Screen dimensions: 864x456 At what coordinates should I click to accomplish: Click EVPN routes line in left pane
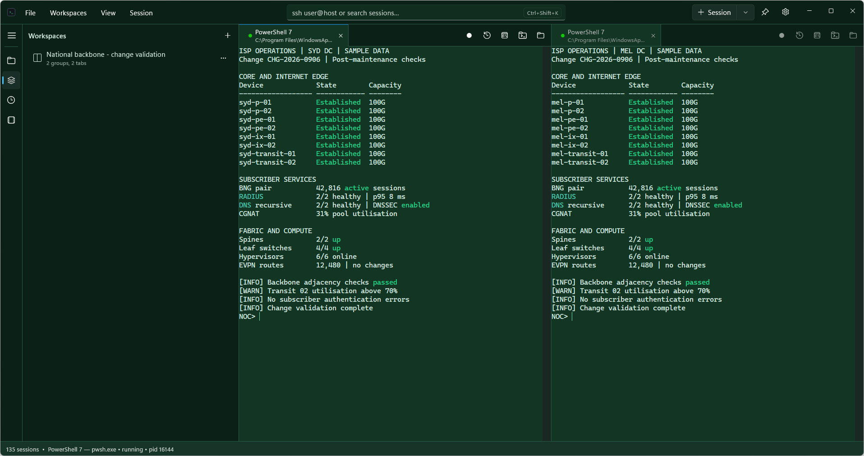[x=316, y=265]
